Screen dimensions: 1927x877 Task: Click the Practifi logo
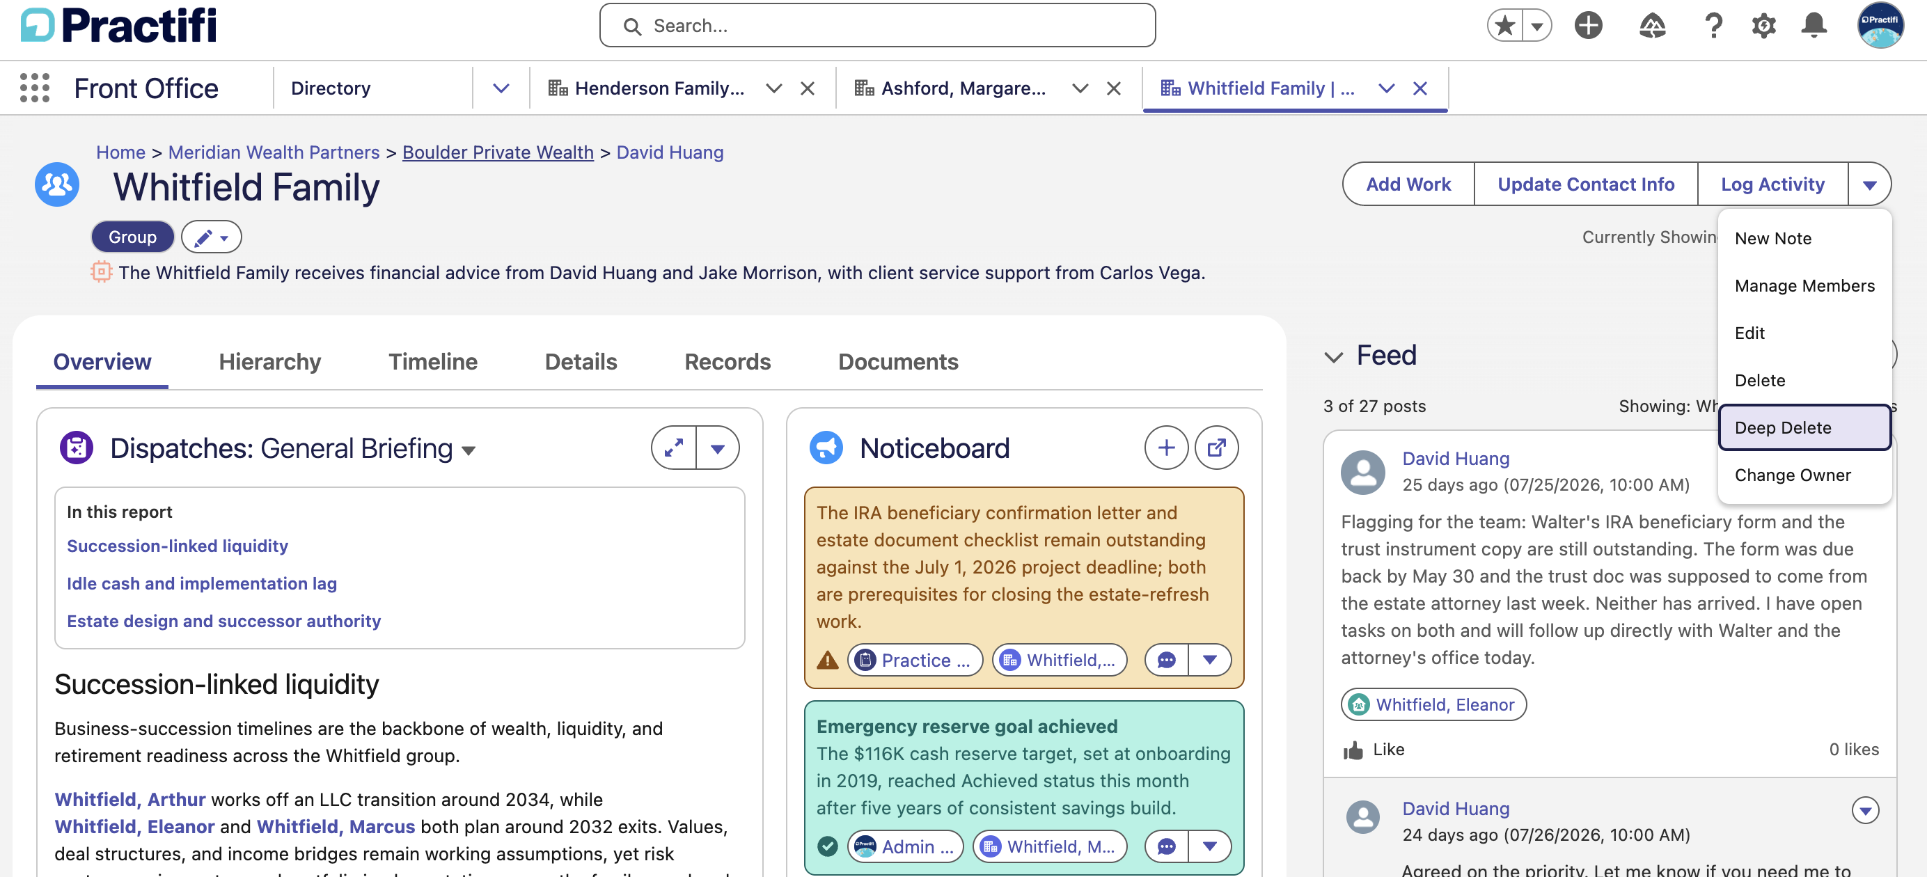coord(119,26)
